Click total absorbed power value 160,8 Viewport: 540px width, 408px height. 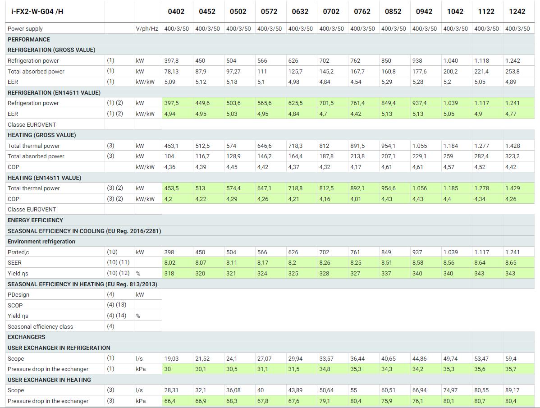(x=389, y=71)
